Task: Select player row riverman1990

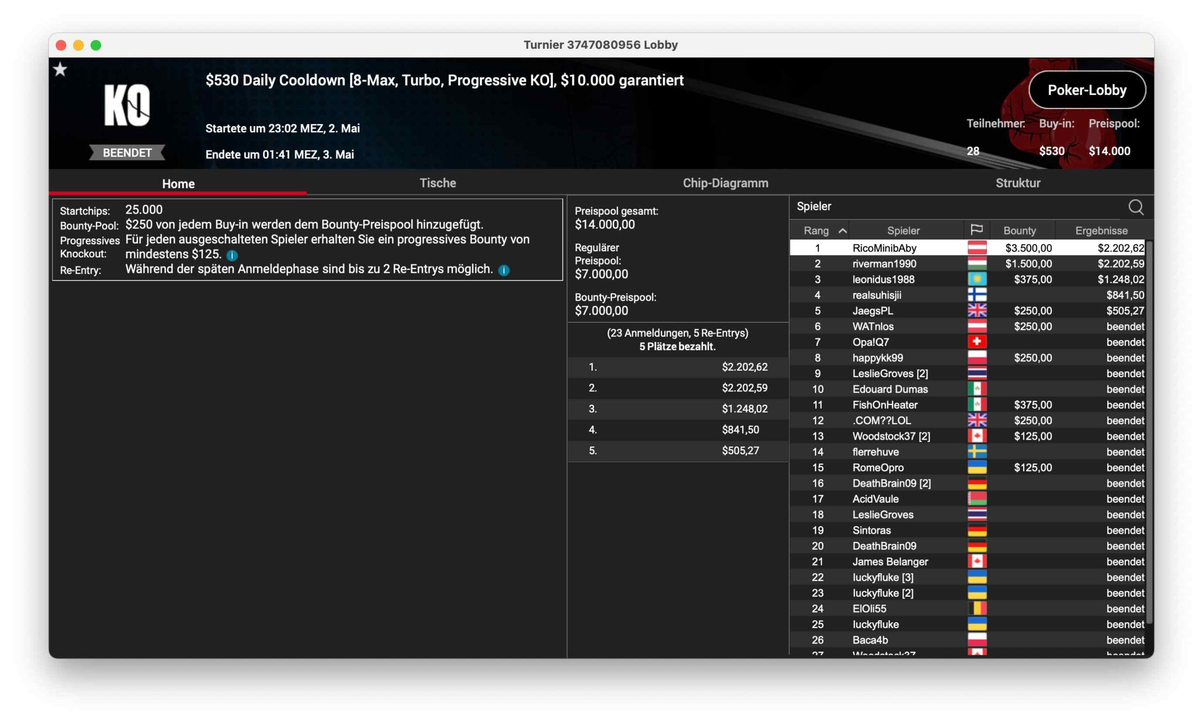Action: pos(884,264)
